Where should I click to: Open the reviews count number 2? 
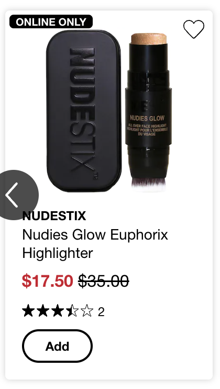(x=101, y=312)
